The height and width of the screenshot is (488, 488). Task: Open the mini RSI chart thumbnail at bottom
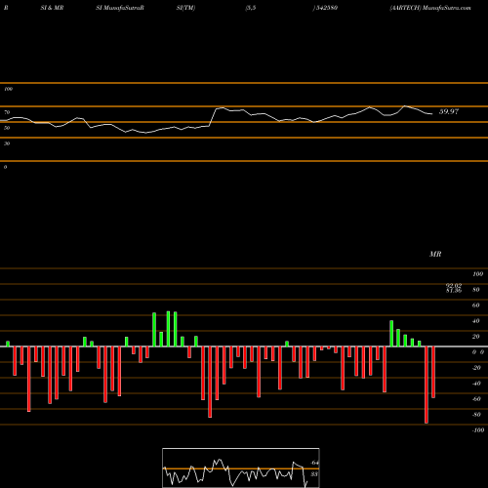[x=241, y=468]
